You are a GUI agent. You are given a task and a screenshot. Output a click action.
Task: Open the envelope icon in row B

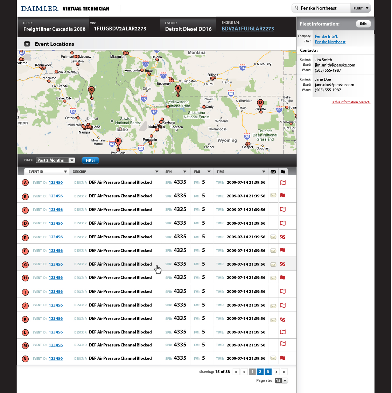coord(273,195)
